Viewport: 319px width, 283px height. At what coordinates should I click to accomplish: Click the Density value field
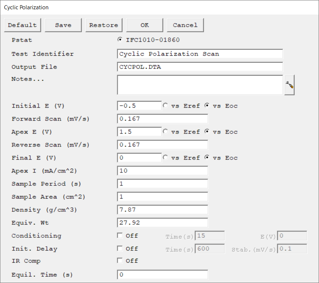(x=162, y=210)
